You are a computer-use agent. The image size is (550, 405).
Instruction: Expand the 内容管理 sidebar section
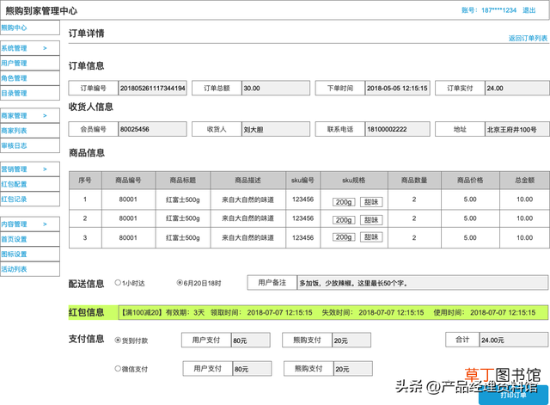30,224
